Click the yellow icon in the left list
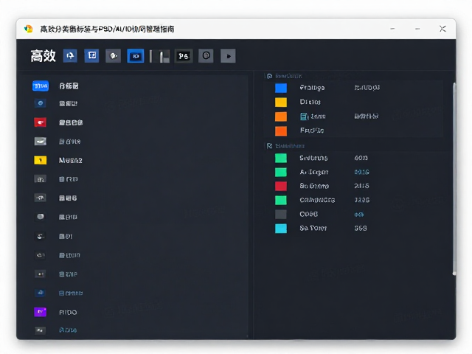The height and width of the screenshot is (354, 472). click(x=41, y=160)
